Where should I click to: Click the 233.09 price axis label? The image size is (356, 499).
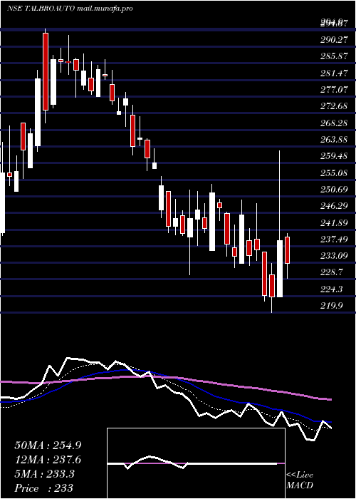coord(334,256)
